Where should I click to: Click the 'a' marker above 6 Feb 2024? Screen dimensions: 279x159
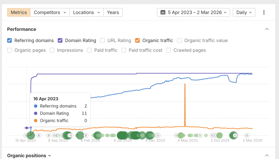point(86,135)
